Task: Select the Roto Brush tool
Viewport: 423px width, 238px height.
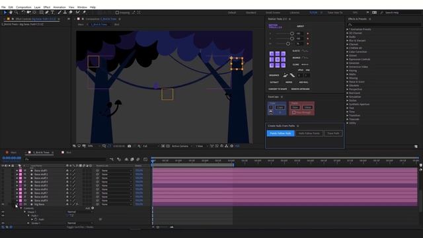Action: (x=78, y=13)
